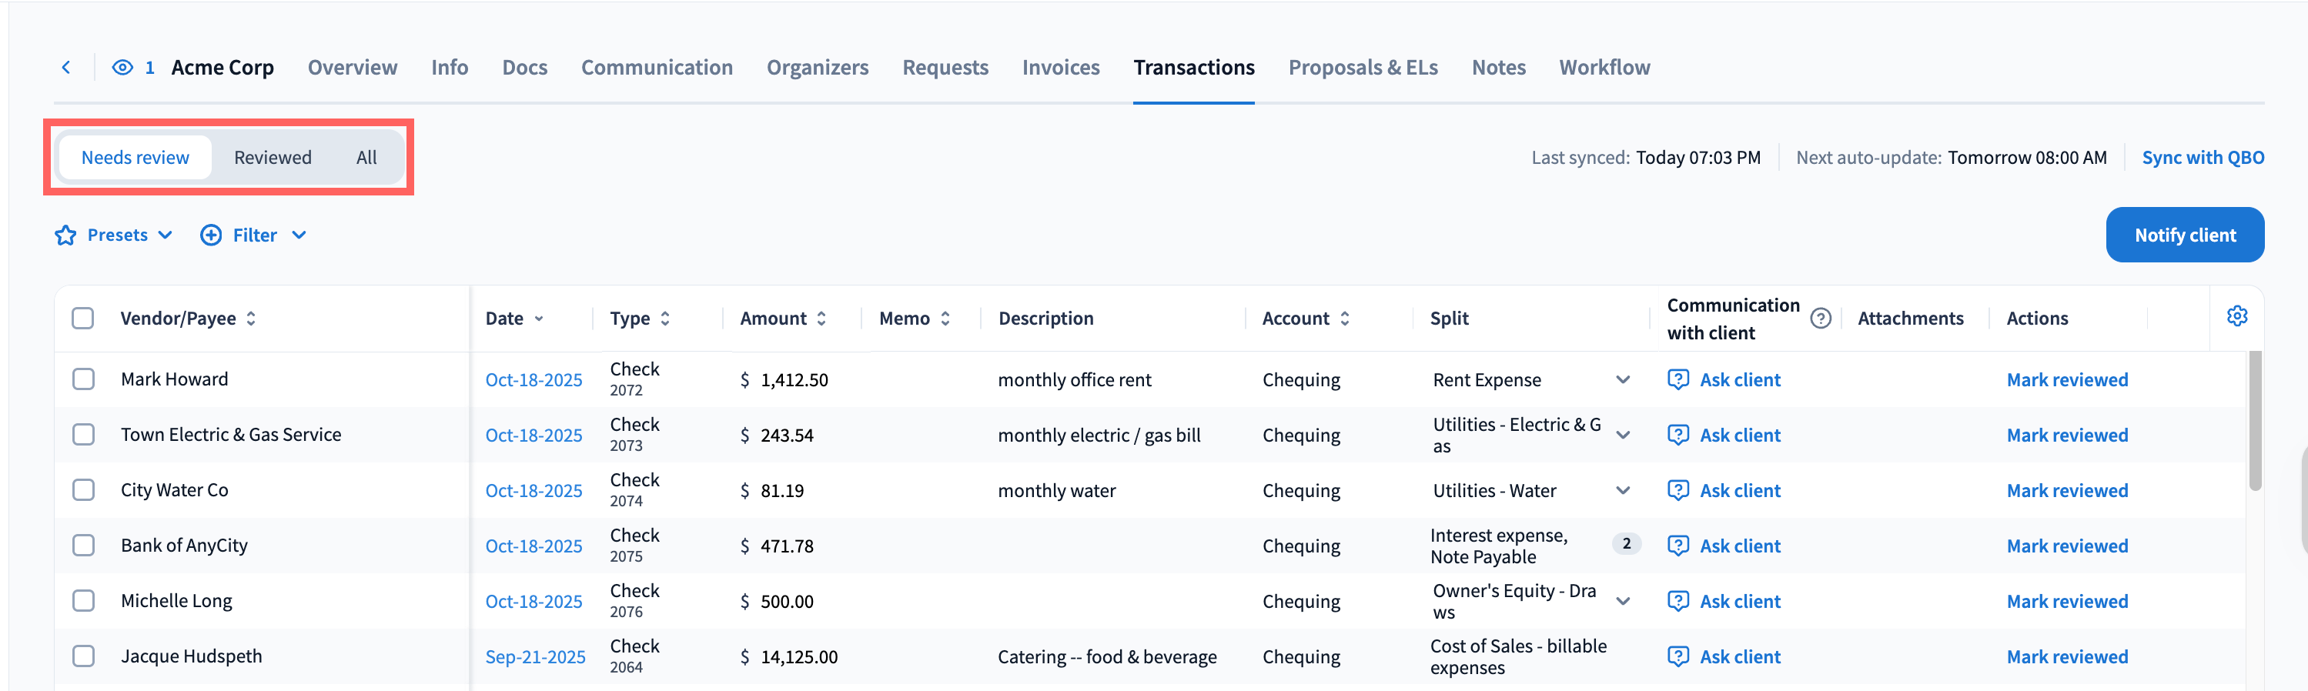Switch to the Reviewed filter
This screenshot has width=2308, height=691.
(273, 158)
